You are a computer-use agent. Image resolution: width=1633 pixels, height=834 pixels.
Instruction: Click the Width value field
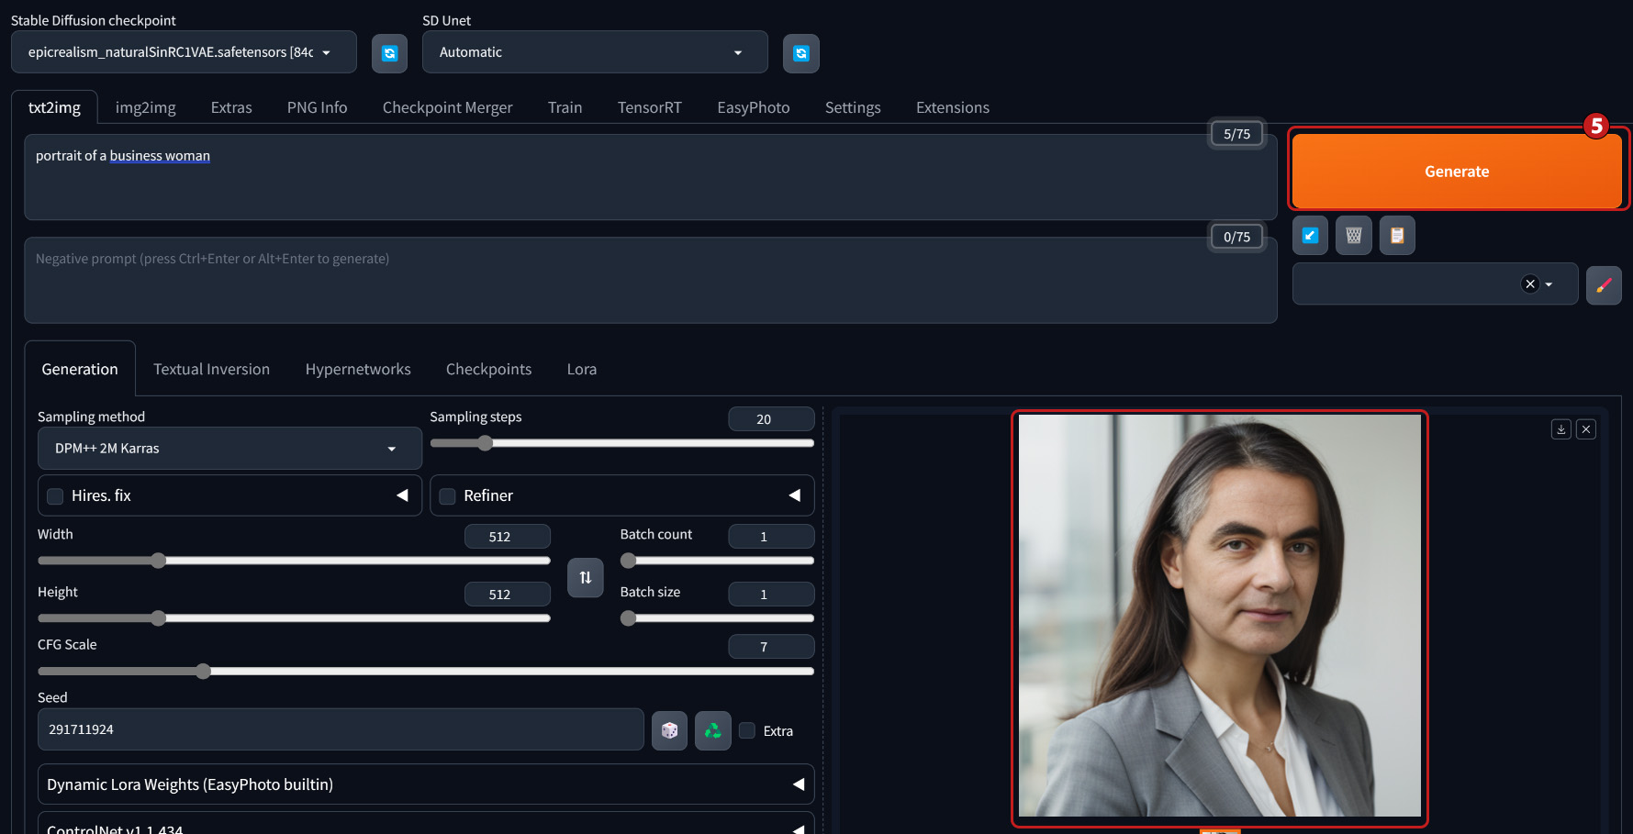coord(508,537)
